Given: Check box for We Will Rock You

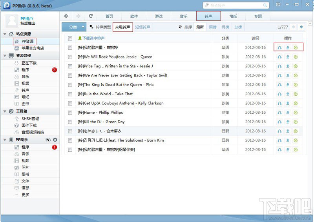Looking at the screenshot, I should (70, 57).
